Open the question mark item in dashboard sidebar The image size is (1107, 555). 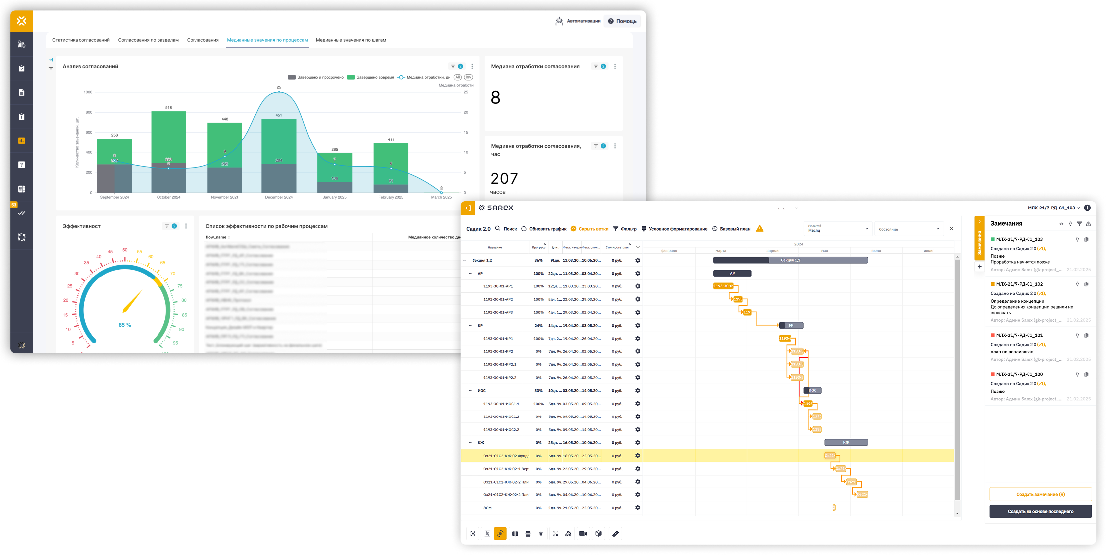point(21,165)
